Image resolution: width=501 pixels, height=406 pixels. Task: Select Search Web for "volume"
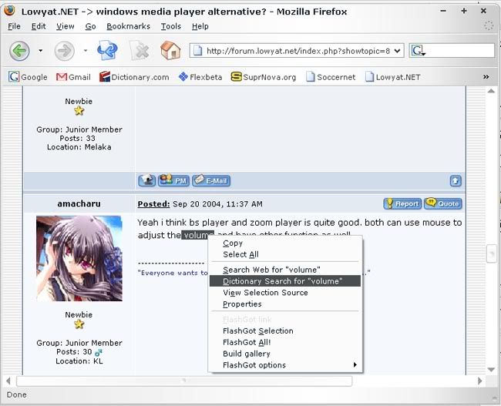(x=285, y=270)
